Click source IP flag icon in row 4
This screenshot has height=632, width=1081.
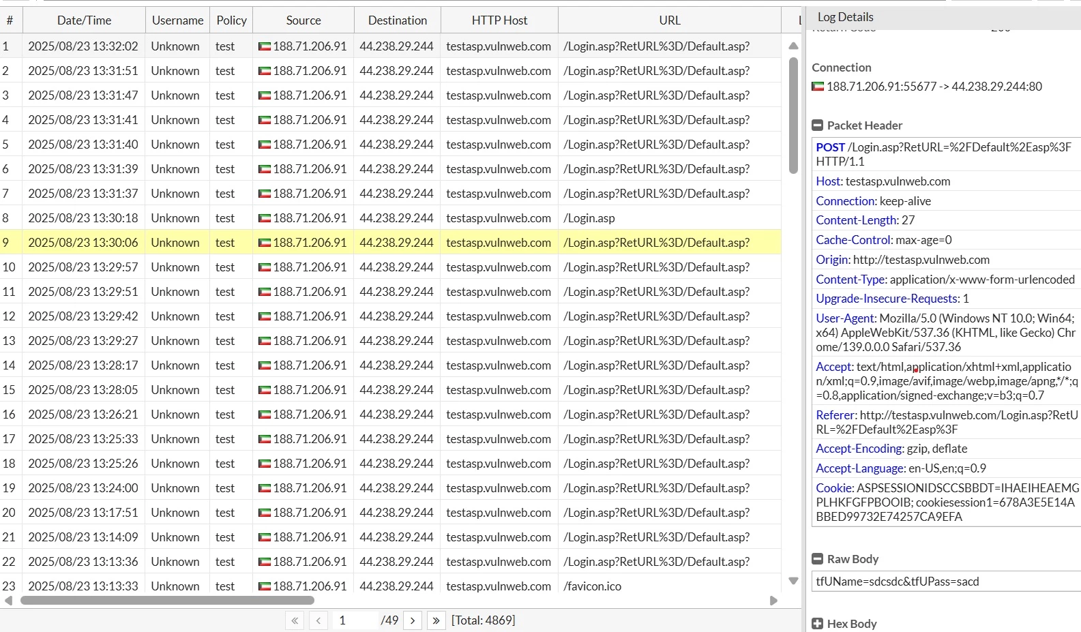point(265,120)
